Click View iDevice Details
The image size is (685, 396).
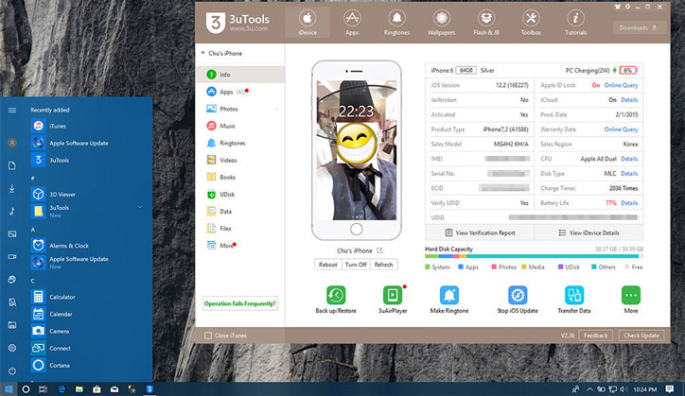click(588, 232)
